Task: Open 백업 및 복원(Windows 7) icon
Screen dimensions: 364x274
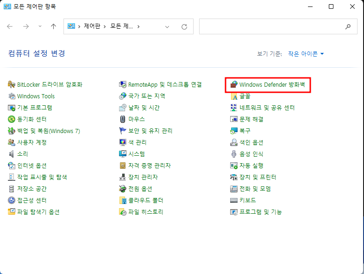Action: (12, 131)
